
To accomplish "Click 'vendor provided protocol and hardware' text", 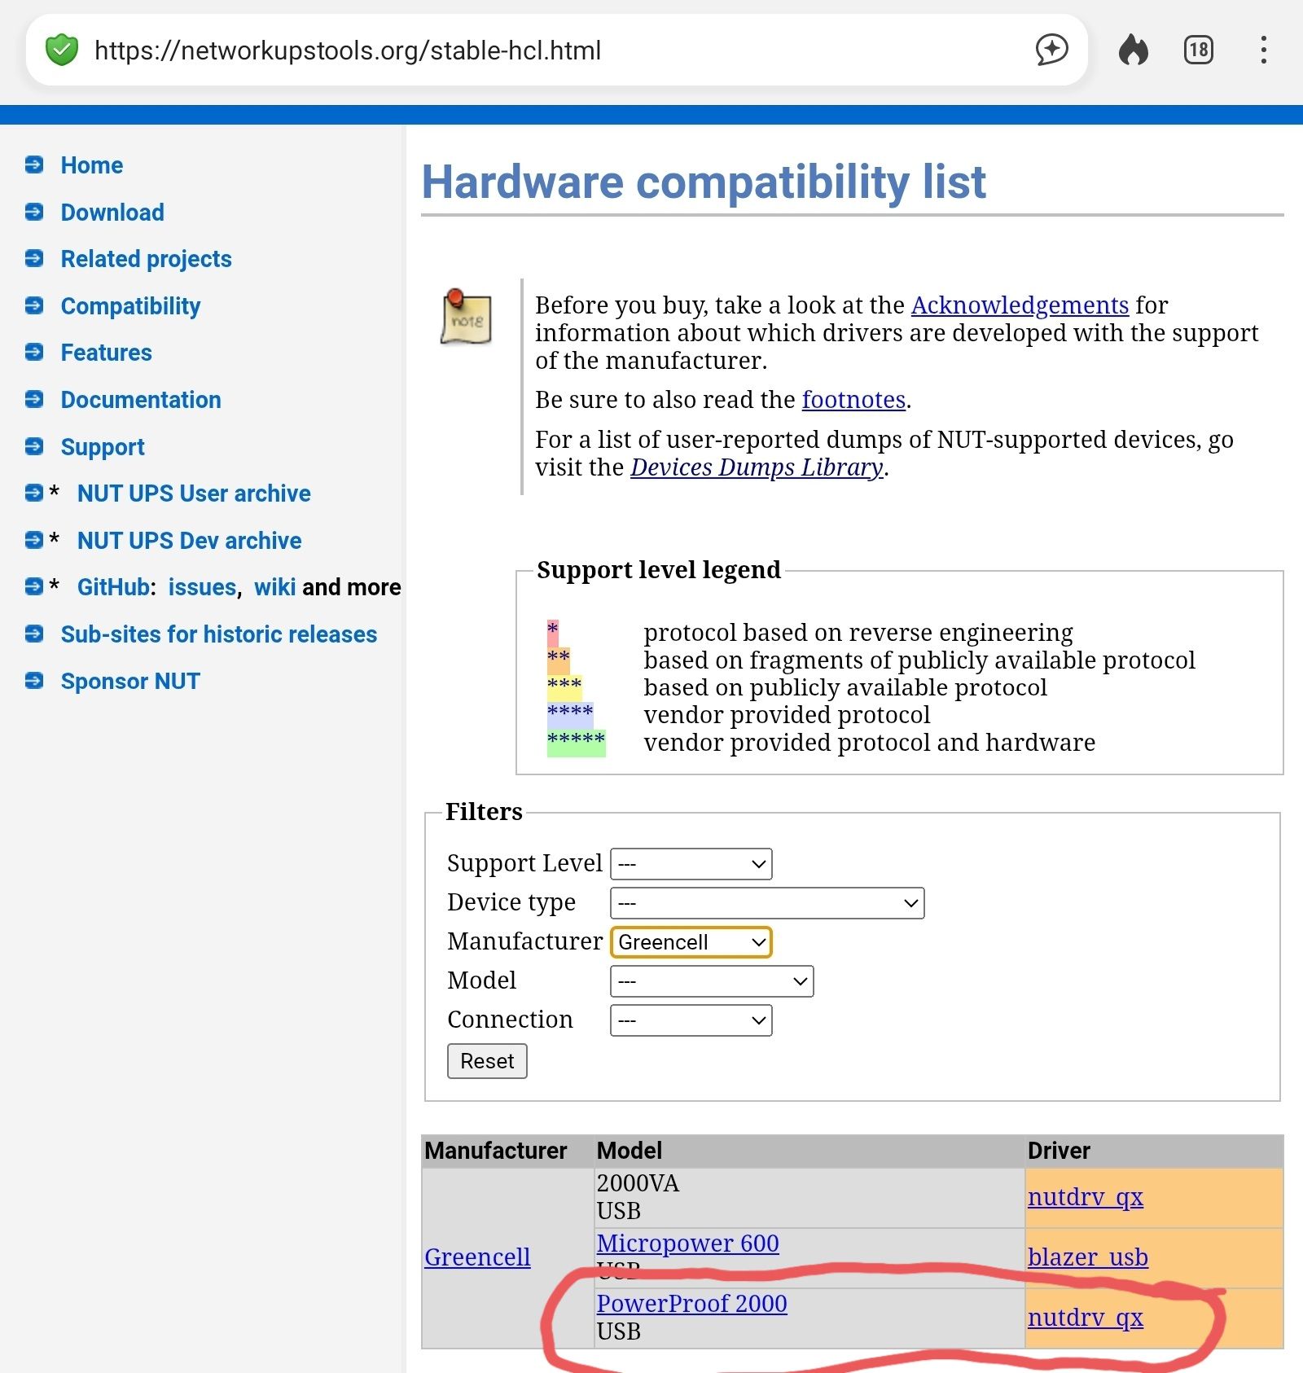I will tap(870, 743).
